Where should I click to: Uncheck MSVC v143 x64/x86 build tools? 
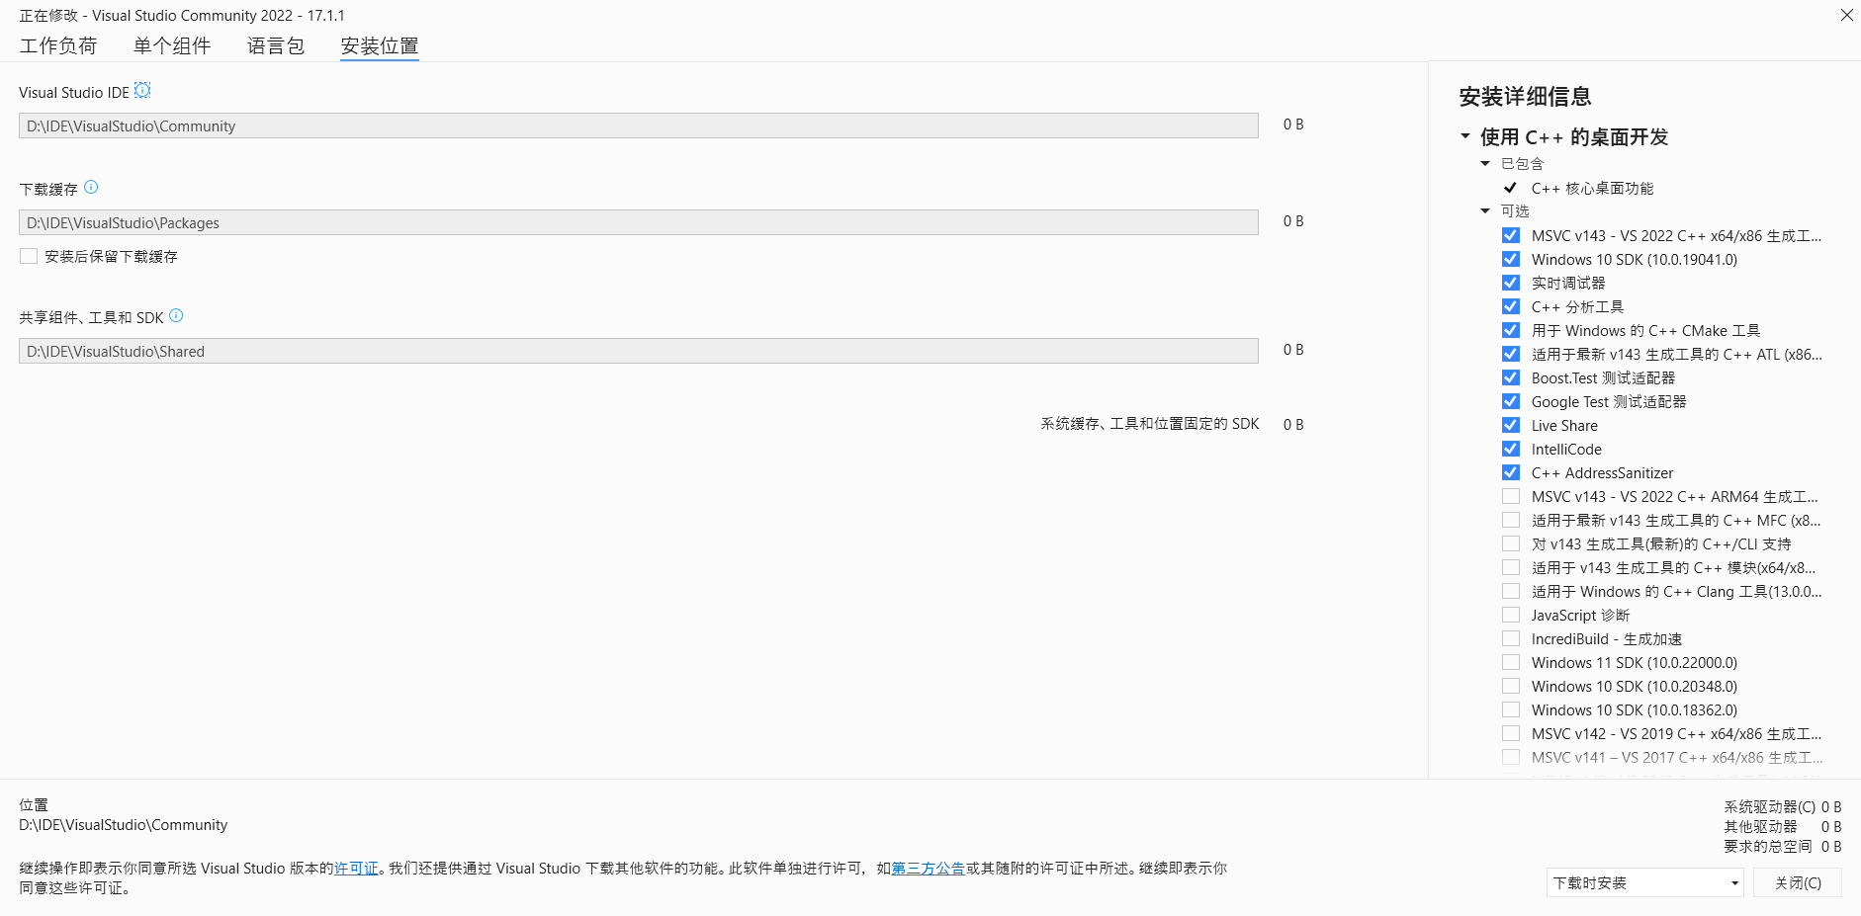(1511, 235)
